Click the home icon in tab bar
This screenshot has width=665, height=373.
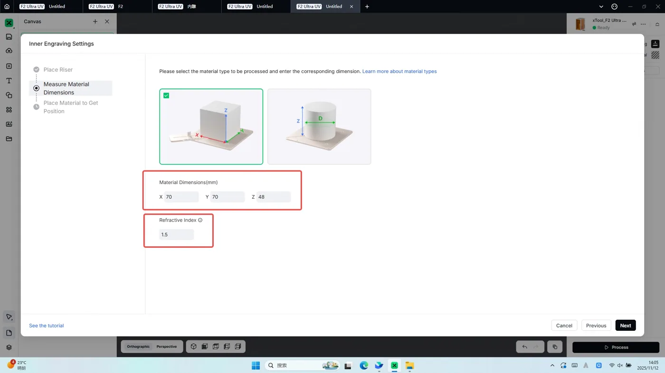(7, 7)
